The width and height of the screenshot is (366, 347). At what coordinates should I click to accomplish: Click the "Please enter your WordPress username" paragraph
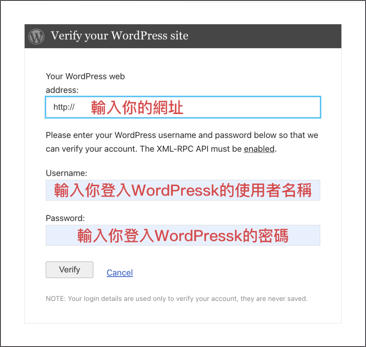click(x=182, y=142)
